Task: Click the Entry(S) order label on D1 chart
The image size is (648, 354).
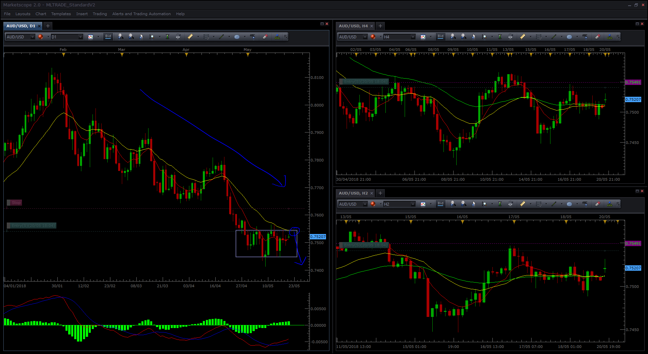Action: point(31,226)
